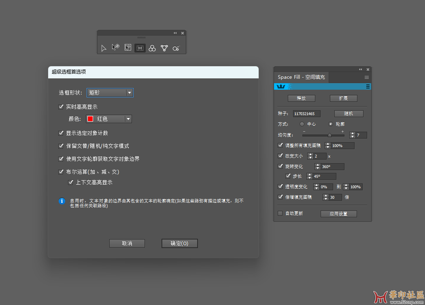Click the 确定(O) button
Viewport: 425px width, 305px height.
pos(179,243)
